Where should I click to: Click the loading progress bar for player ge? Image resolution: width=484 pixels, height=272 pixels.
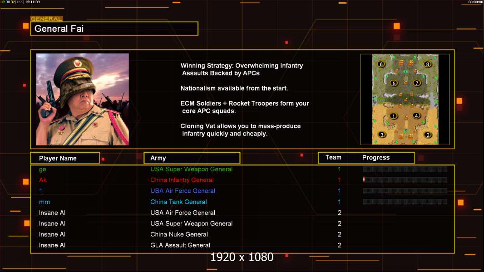(x=405, y=169)
